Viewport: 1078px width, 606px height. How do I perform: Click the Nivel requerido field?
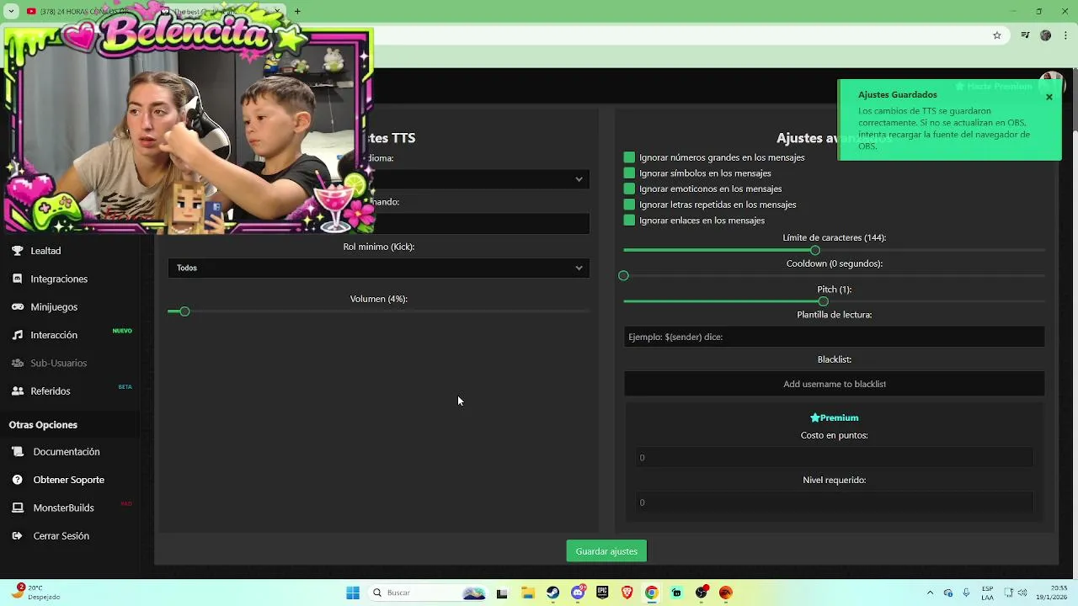point(834,502)
